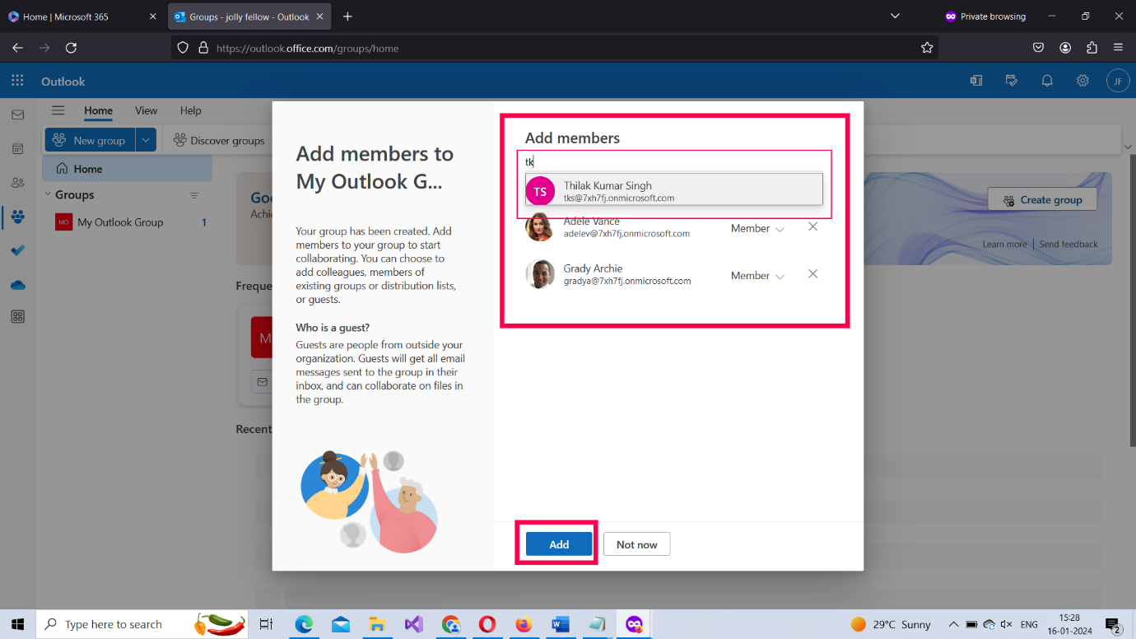This screenshot has width=1136, height=639.
Task: Open the JF account profile avatar
Action: click(1118, 81)
